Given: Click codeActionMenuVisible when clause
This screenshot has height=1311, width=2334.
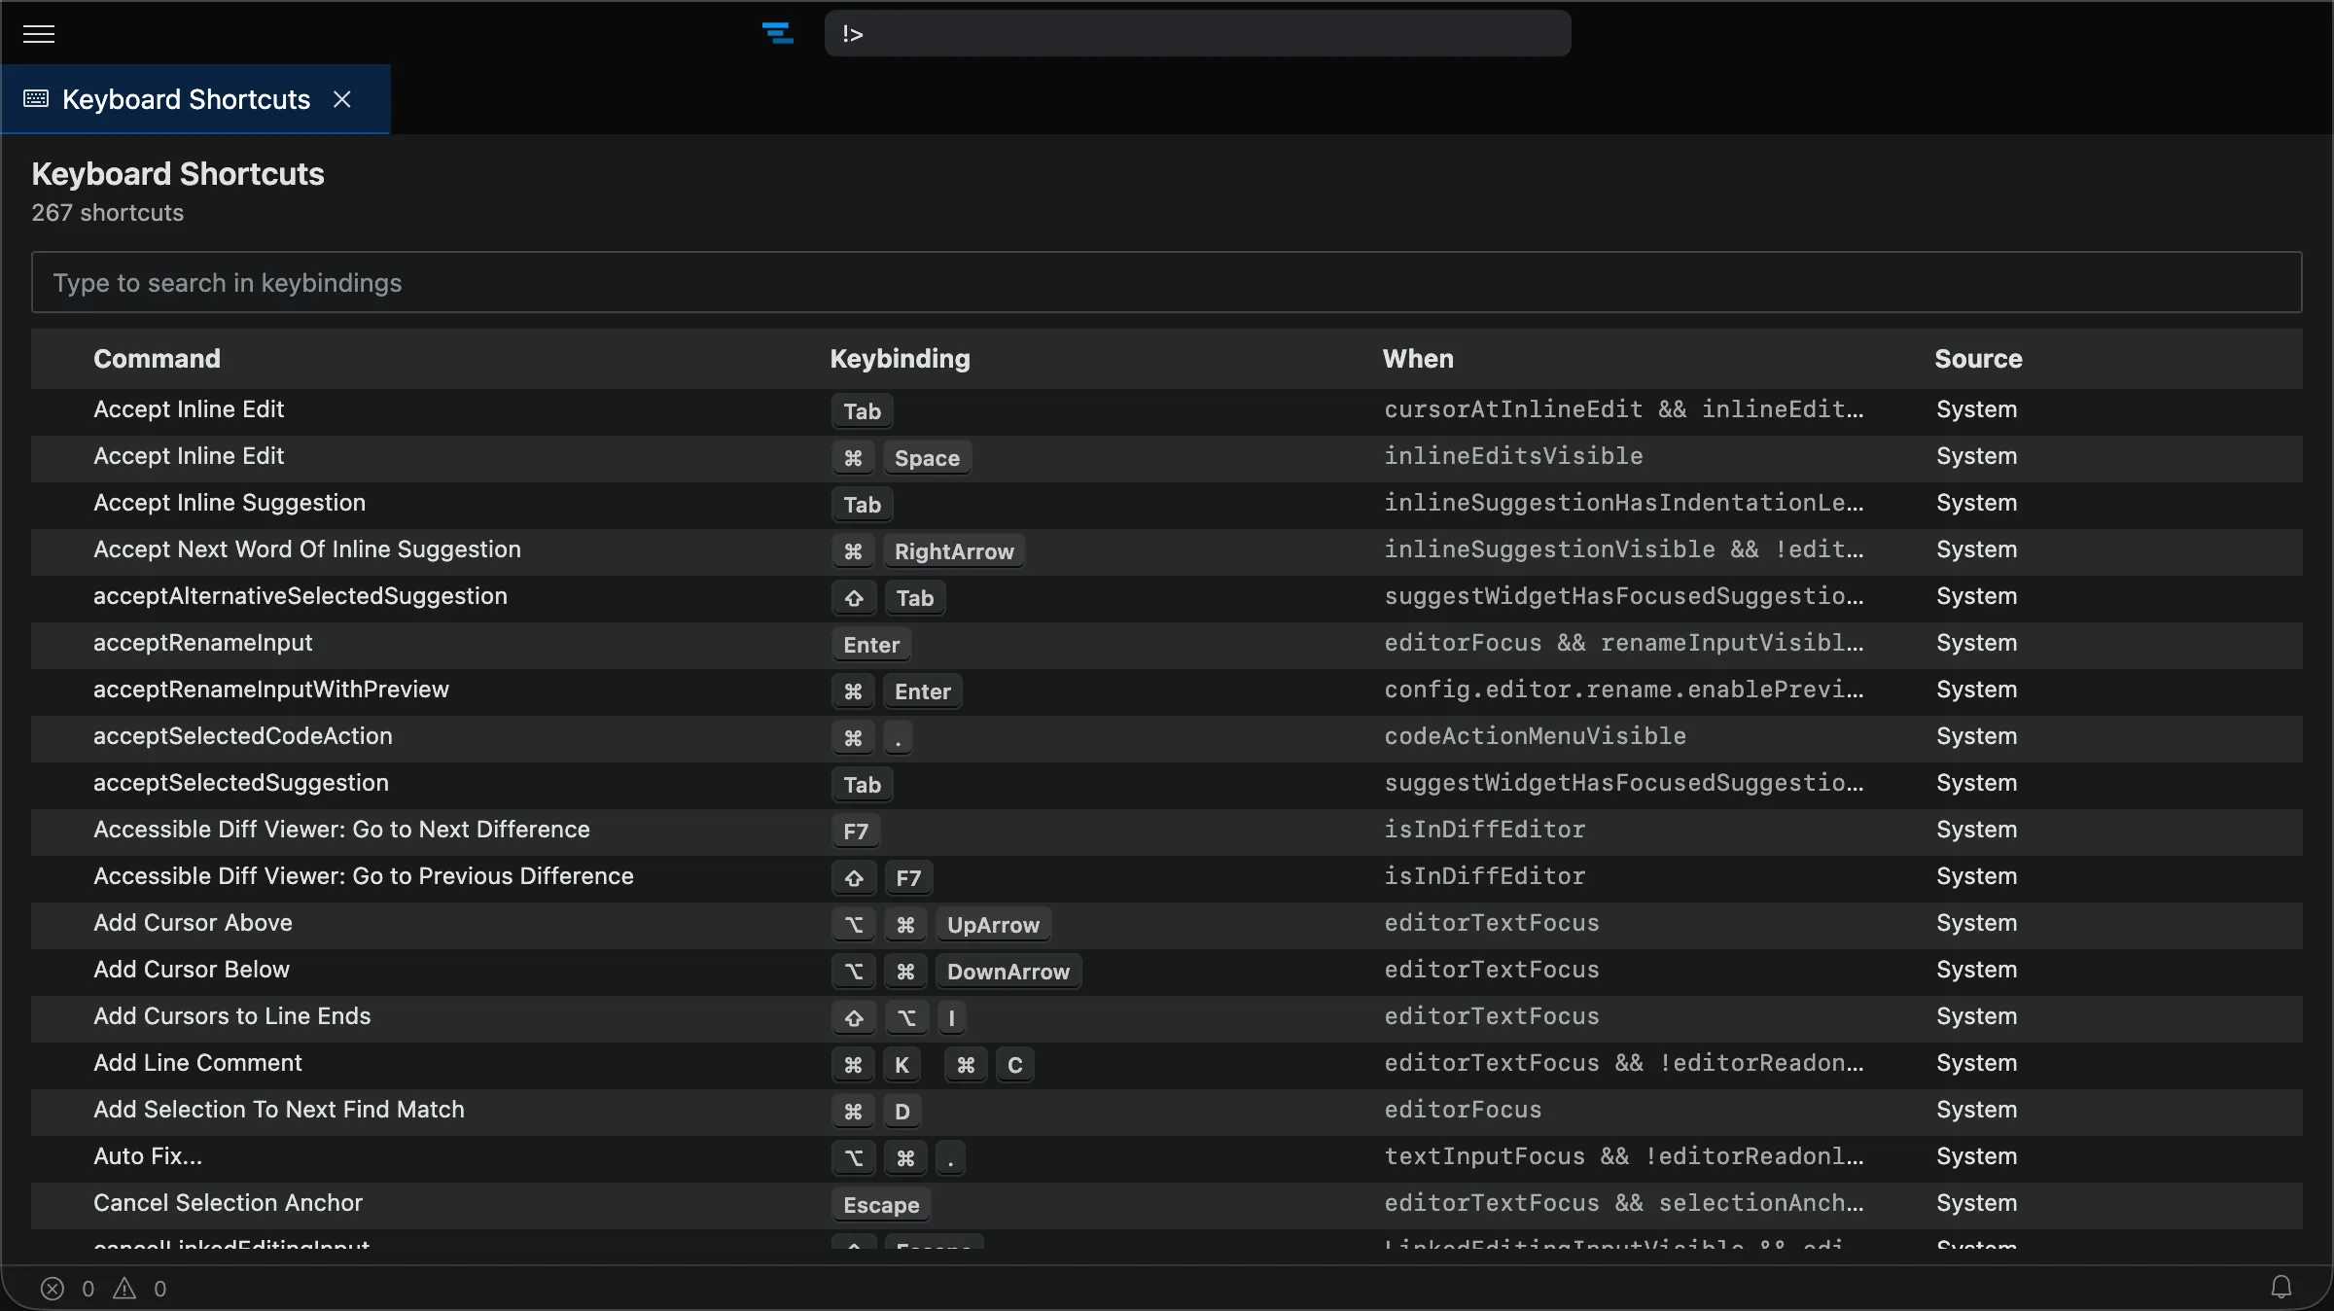Looking at the screenshot, I should coord(1535,736).
